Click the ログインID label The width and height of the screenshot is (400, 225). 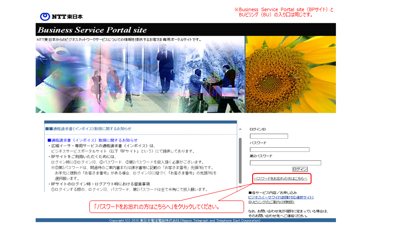[258, 129]
